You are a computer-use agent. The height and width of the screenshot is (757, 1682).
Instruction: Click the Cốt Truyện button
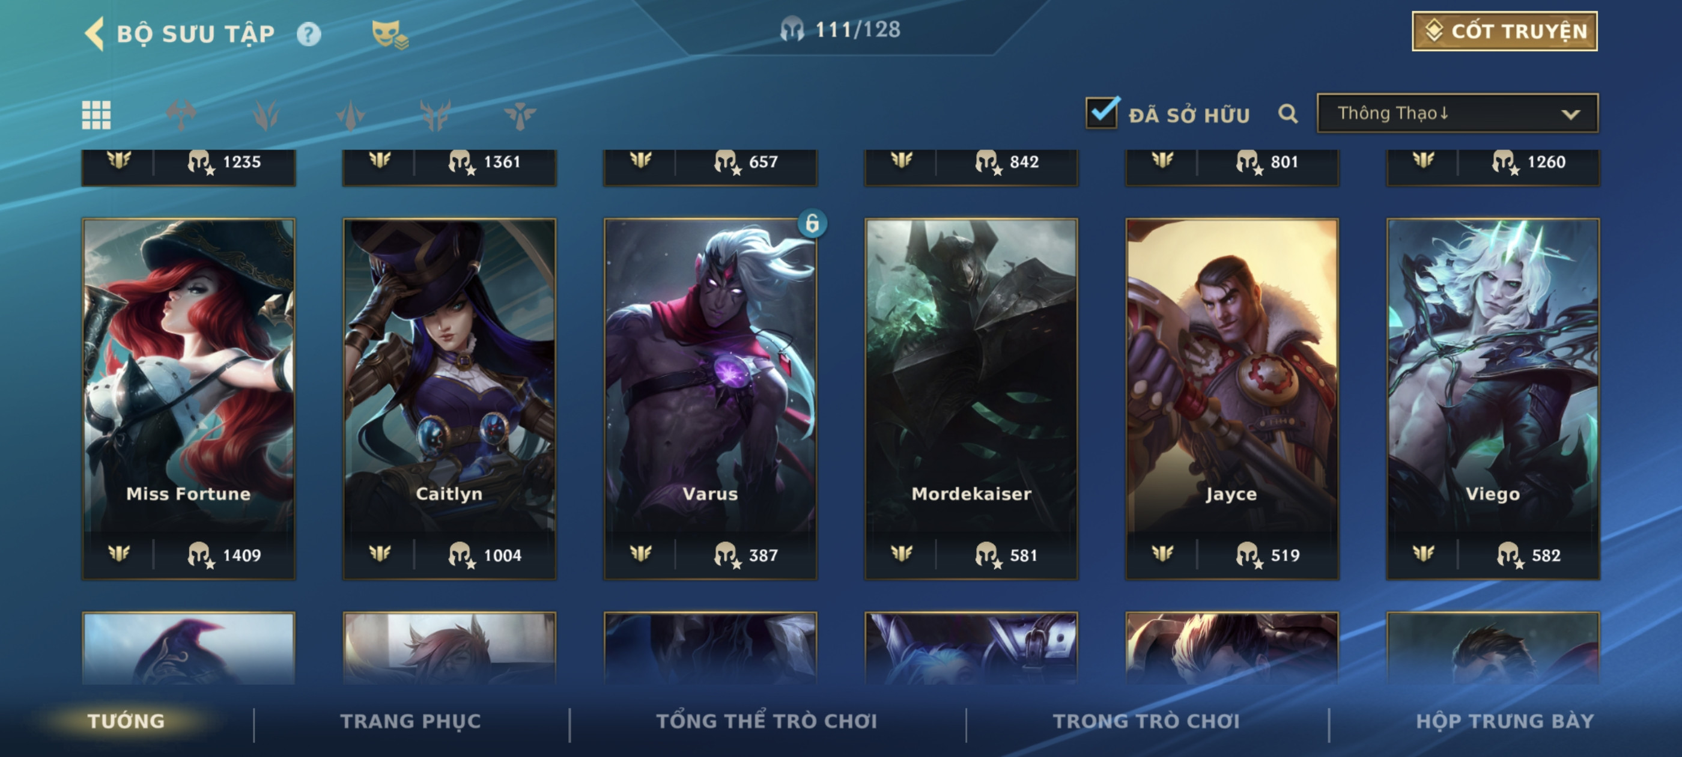click(x=1504, y=31)
